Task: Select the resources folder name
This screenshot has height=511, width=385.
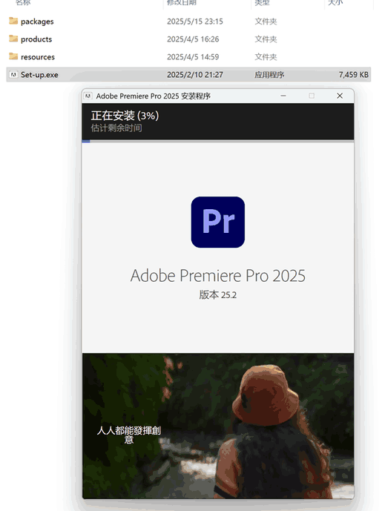Action: (x=38, y=56)
